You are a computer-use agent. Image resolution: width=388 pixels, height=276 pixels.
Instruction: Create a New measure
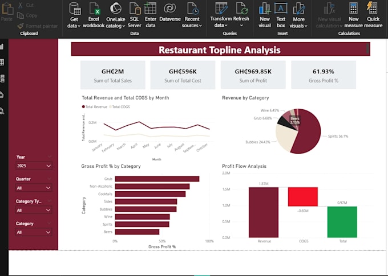[x=353, y=15]
